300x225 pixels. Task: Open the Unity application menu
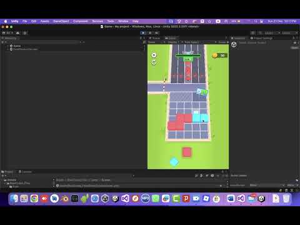(x=14, y=21)
